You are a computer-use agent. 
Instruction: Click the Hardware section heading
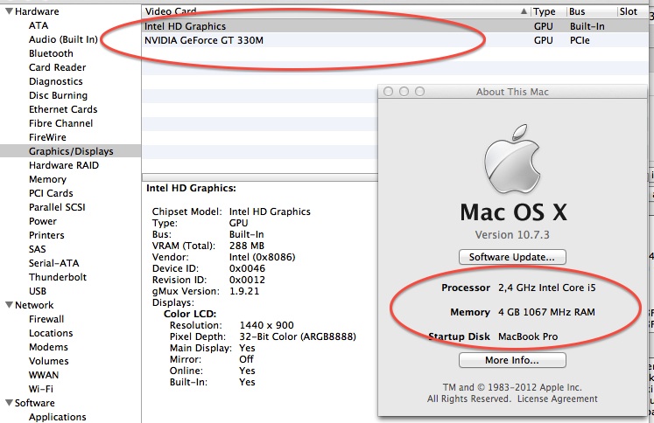(x=37, y=11)
